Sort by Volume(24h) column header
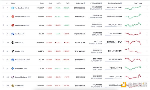150x90 pixels. point(96,3)
